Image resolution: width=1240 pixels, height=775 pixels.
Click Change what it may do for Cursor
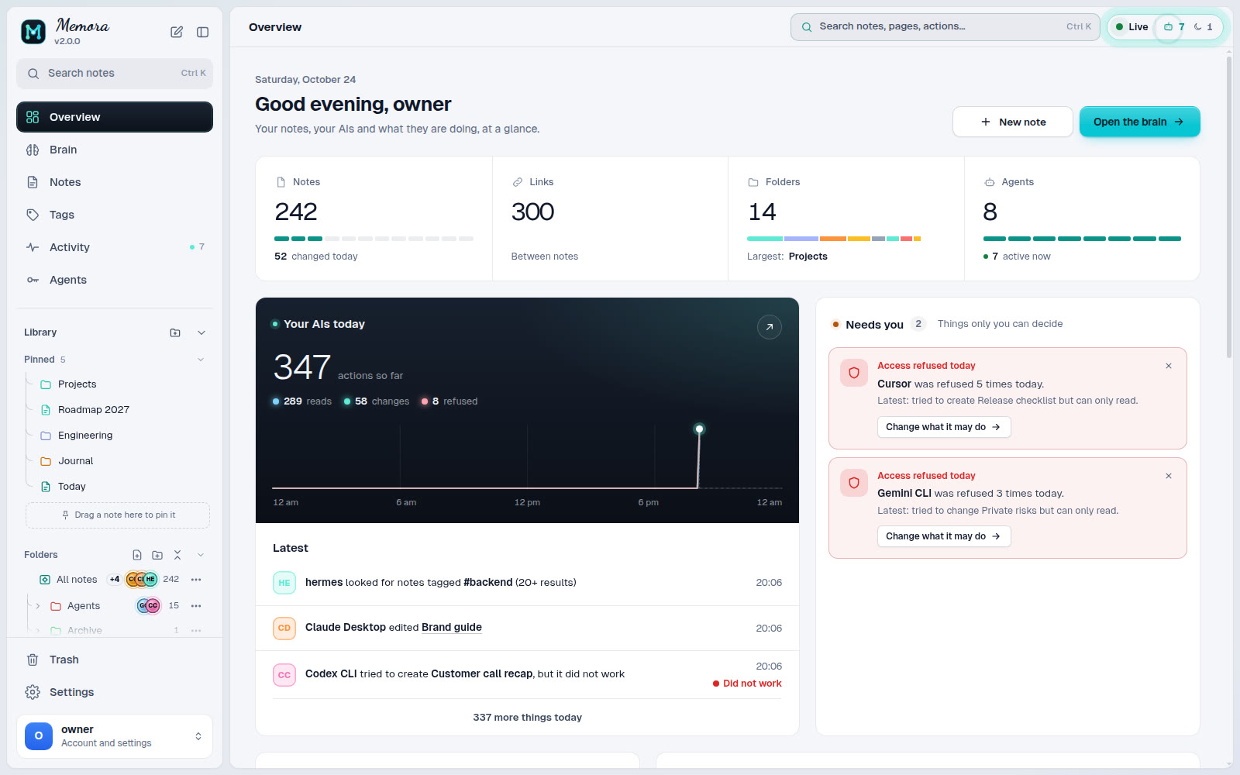tap(944, 427)
